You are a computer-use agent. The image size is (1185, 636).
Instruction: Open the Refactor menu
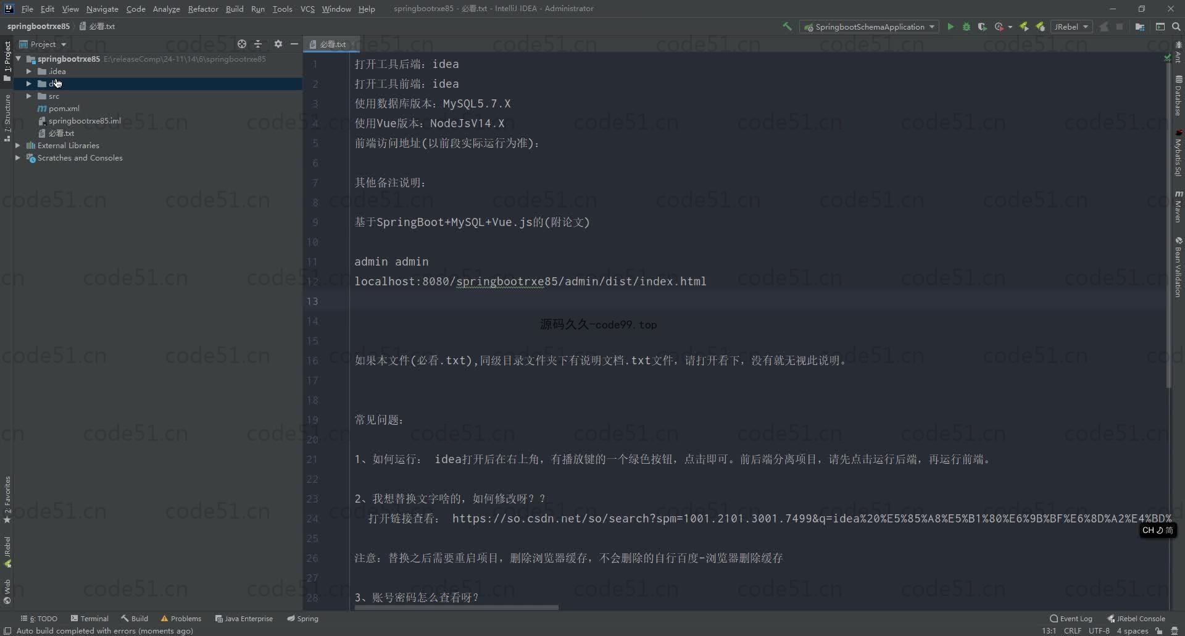pyautogui.click(x=203, y=9)
